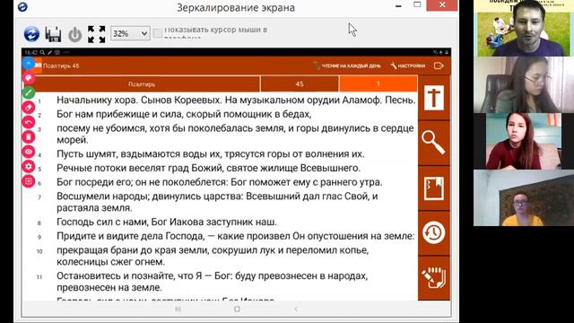Toggle the show mouse cursor checkbox
The image size is (574, 323).
click(158, 33)
